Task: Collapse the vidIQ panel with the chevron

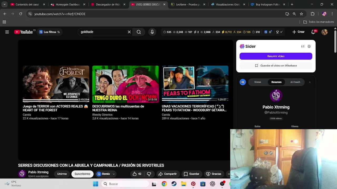Action: [310, 82]
